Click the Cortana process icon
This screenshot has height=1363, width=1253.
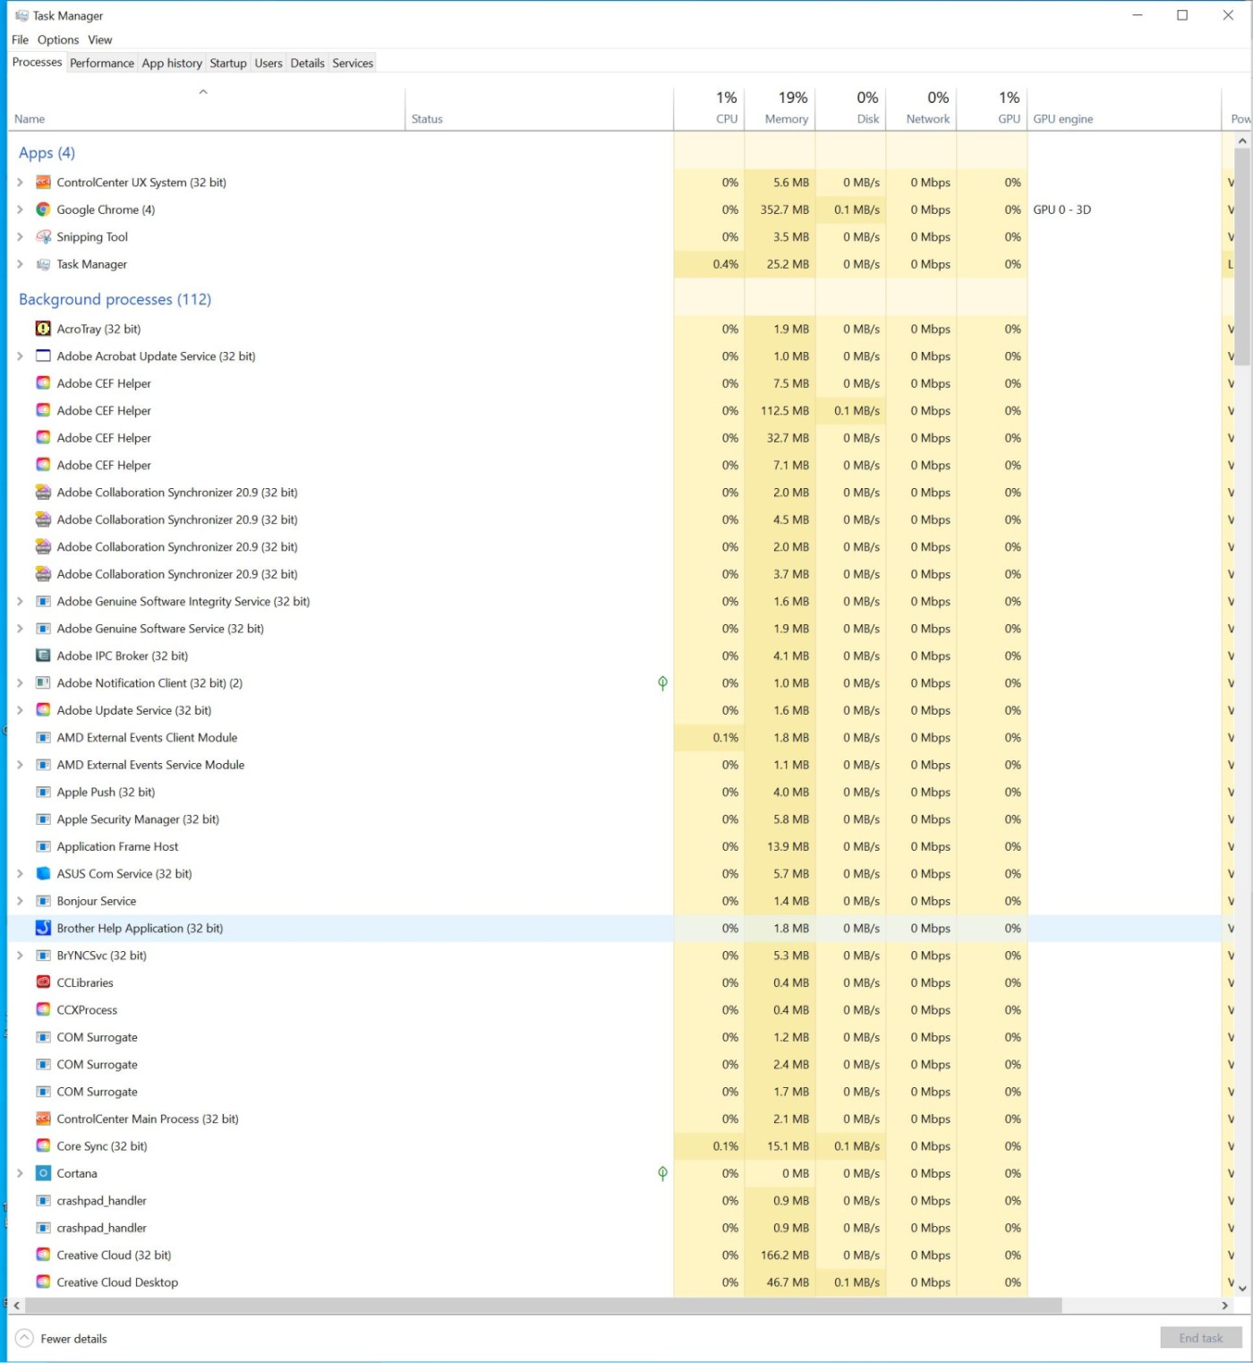42,1173
